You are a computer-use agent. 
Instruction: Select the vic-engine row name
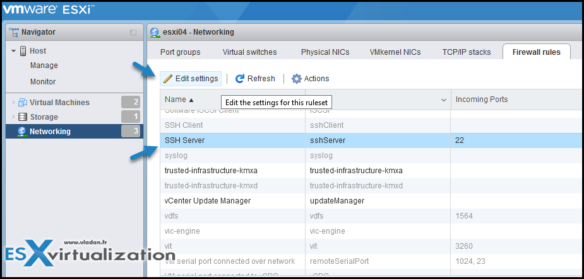(182, 231)
